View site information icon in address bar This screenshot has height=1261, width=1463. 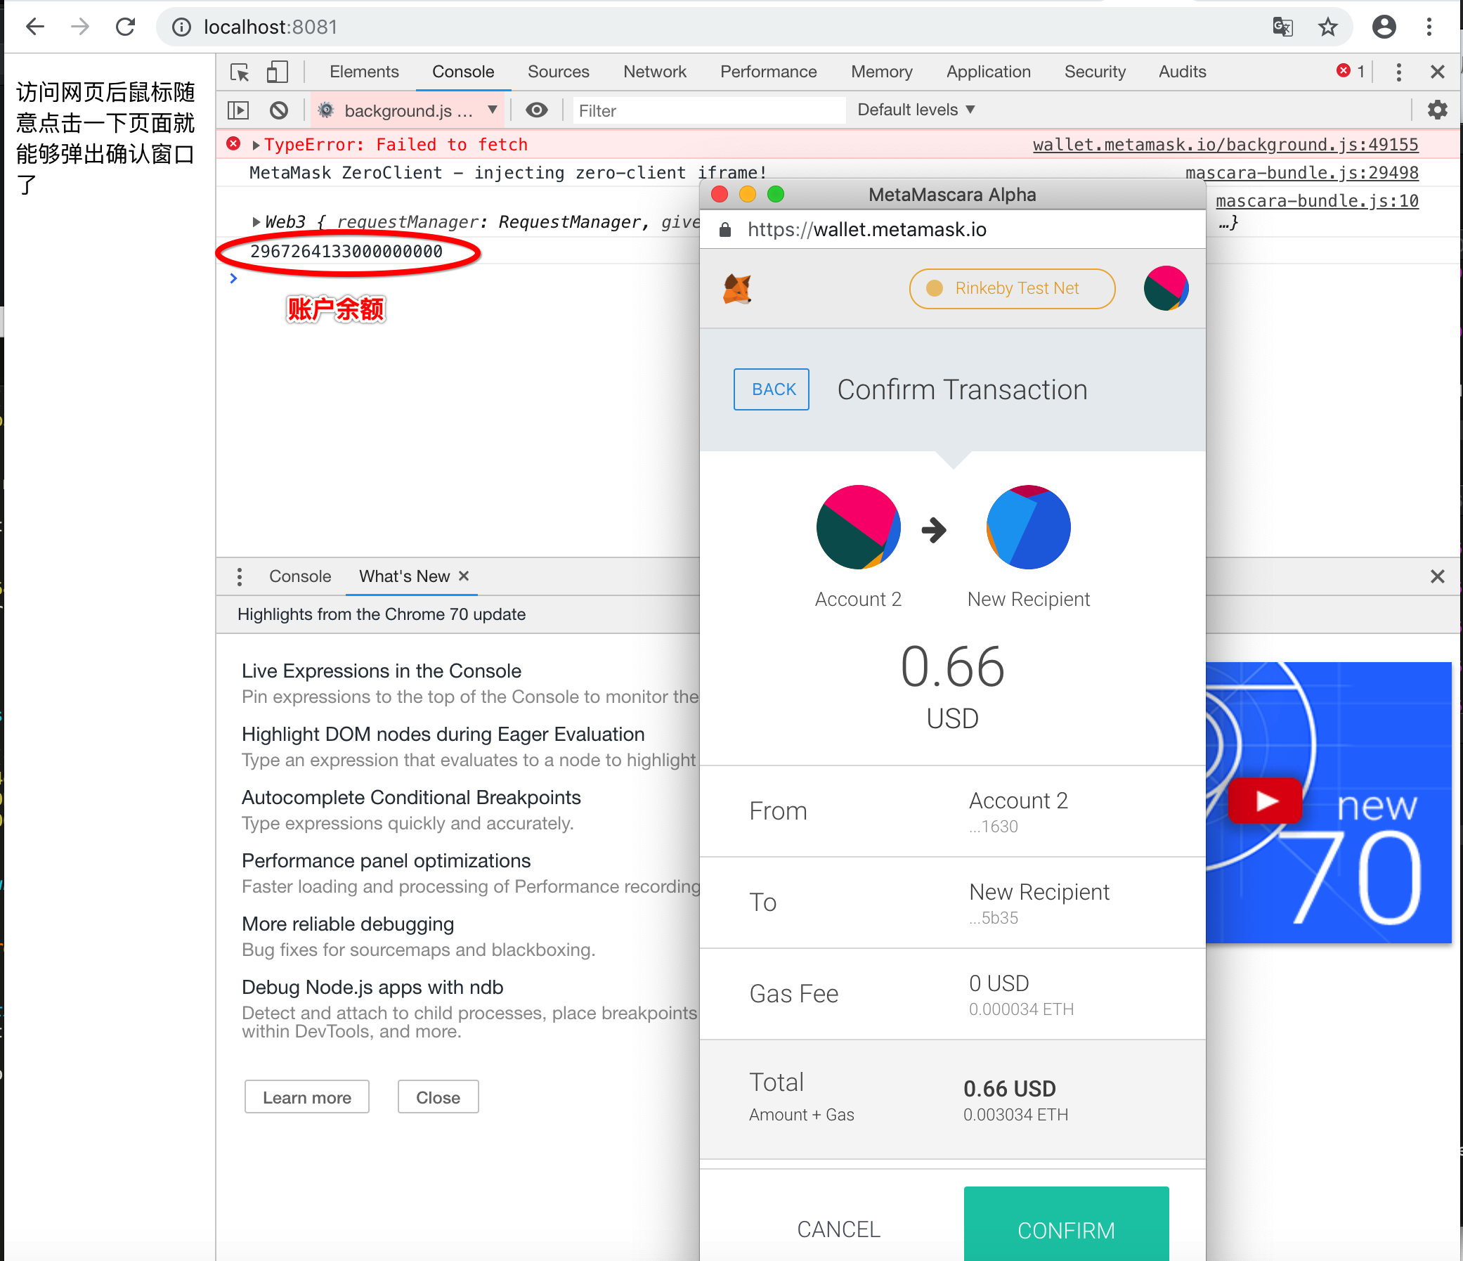click(181, 27)
